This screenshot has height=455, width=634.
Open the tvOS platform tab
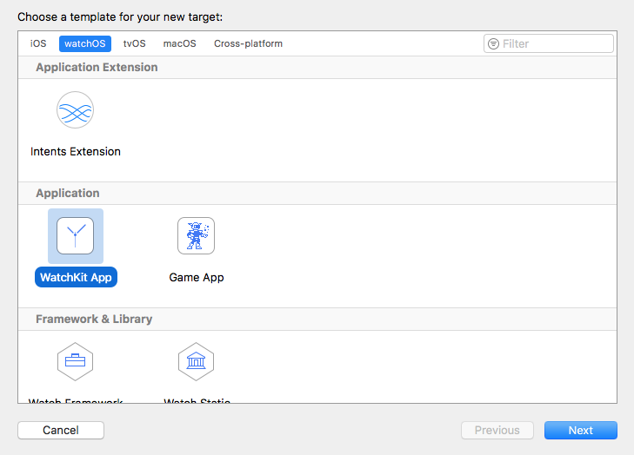tap(134, 43)
